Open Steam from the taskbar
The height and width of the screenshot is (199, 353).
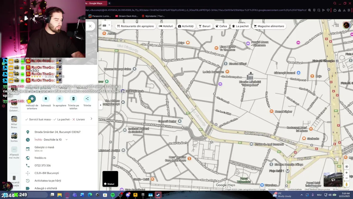point(158,195)
